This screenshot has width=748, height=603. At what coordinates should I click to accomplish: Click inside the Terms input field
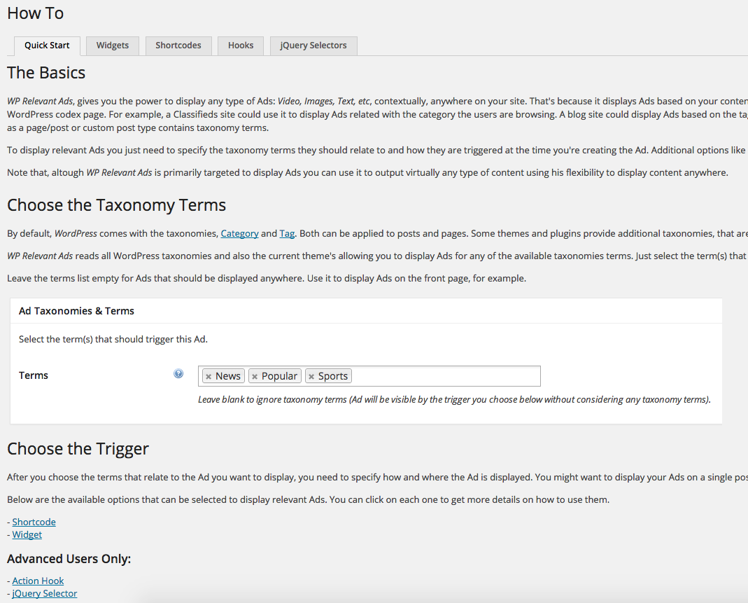click(441, 375)
